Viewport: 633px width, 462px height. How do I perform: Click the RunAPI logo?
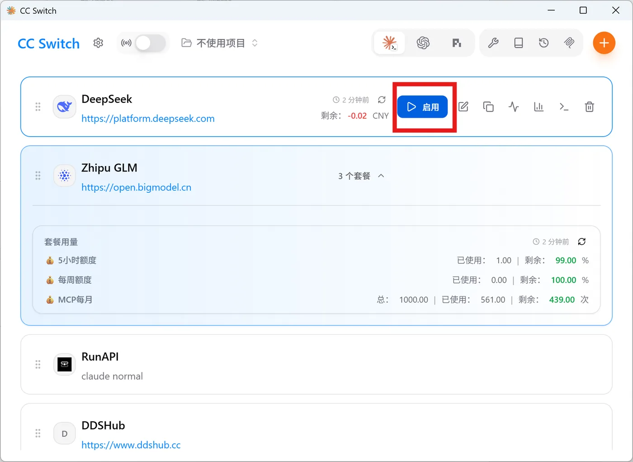point(65,365)
